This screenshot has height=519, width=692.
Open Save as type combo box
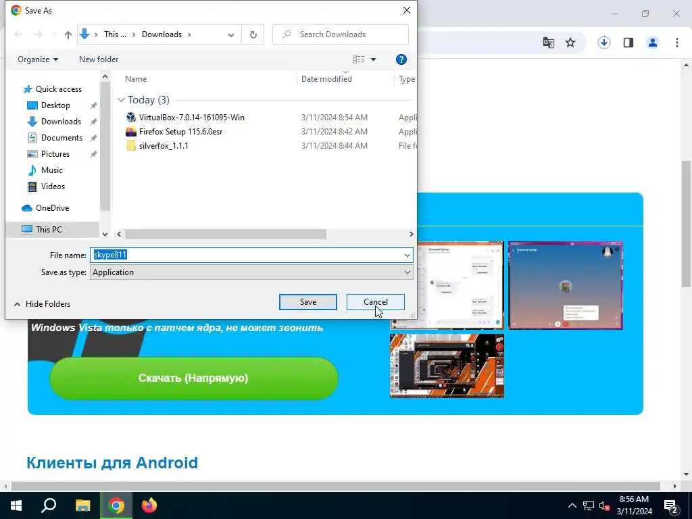(251, 272)
